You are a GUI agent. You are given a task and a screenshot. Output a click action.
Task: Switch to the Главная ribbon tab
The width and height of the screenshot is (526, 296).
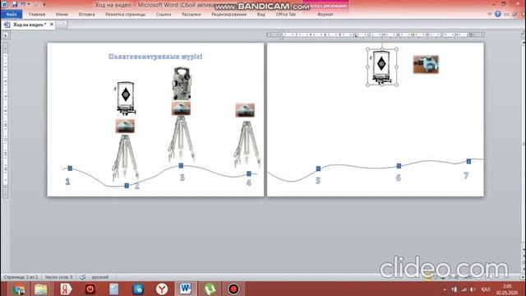[x=37, y=15]
